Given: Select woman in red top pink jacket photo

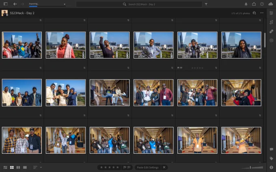Looking at the screenshot, I should (x=66, y=45).
